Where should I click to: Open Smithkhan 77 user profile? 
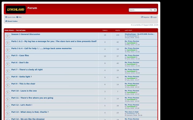pos(132,114)
